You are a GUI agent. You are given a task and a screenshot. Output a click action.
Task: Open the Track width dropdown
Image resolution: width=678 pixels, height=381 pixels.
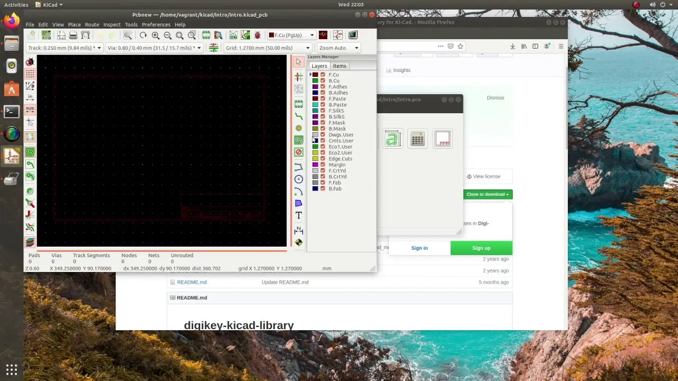[x=64, y=48]
